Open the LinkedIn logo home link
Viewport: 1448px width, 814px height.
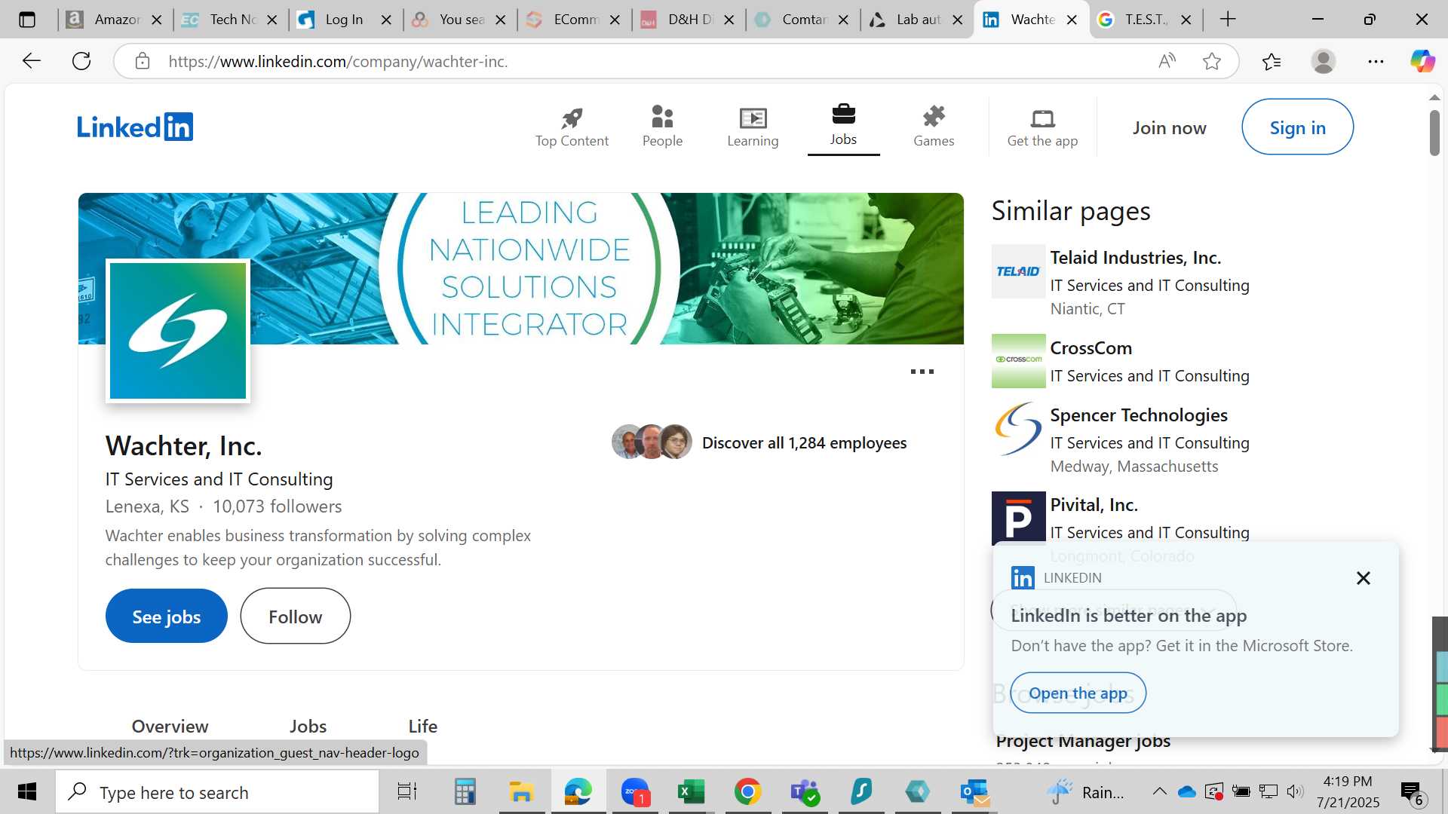pos(135,127)
